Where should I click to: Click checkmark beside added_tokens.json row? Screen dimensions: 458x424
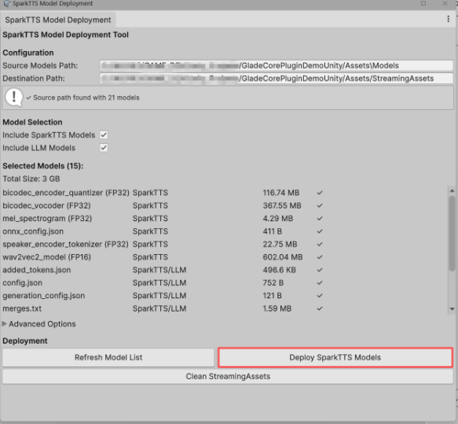320,270
